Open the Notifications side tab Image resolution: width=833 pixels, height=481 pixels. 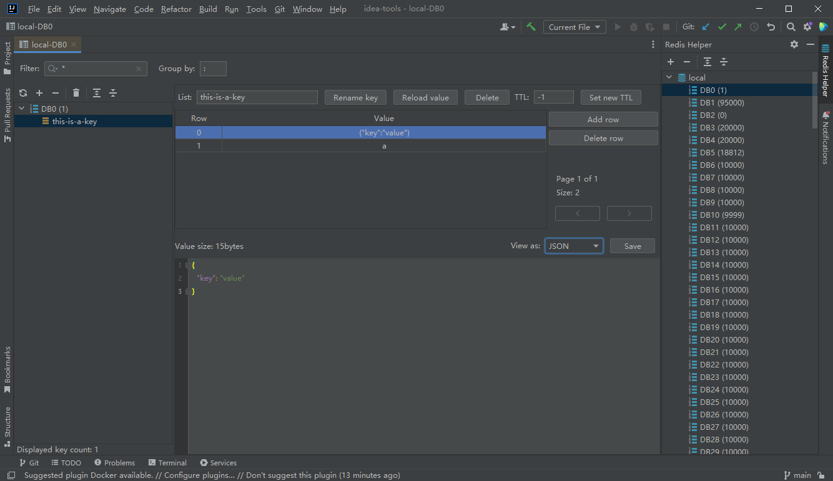(x=826, y=137)
